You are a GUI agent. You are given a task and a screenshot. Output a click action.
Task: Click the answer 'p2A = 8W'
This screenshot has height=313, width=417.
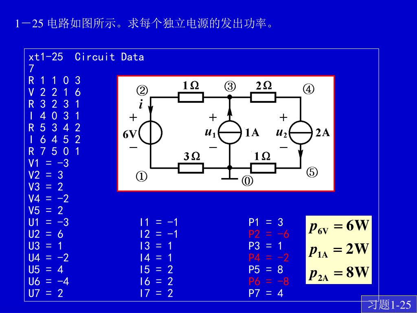pos(339,273)
